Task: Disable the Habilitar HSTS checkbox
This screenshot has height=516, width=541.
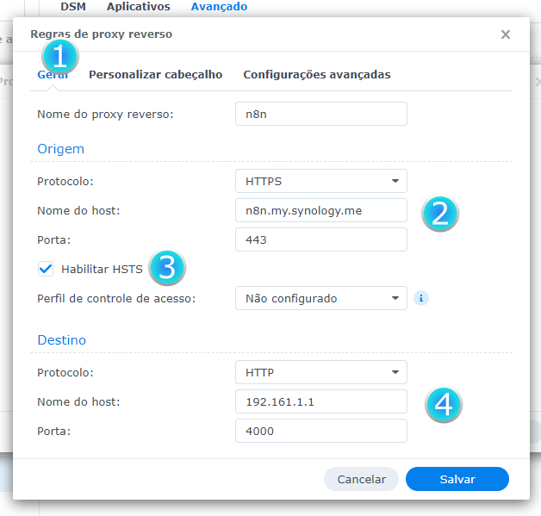Action: point(47,269)
